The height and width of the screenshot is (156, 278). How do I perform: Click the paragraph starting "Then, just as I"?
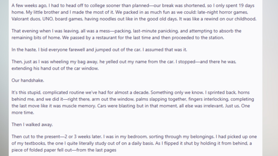124,65
